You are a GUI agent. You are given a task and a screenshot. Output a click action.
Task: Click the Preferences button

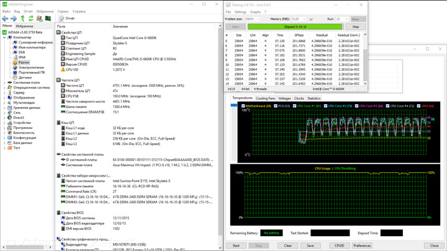pyautogui.click(x=362, y=245)
